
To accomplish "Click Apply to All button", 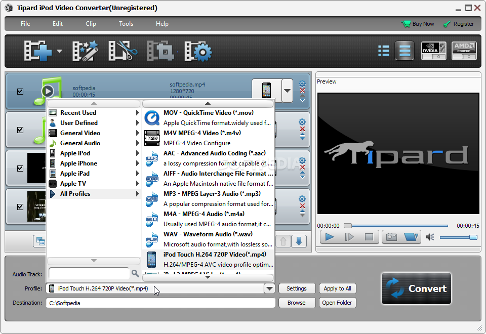I will pyautogui.click(x=337, y=288).
